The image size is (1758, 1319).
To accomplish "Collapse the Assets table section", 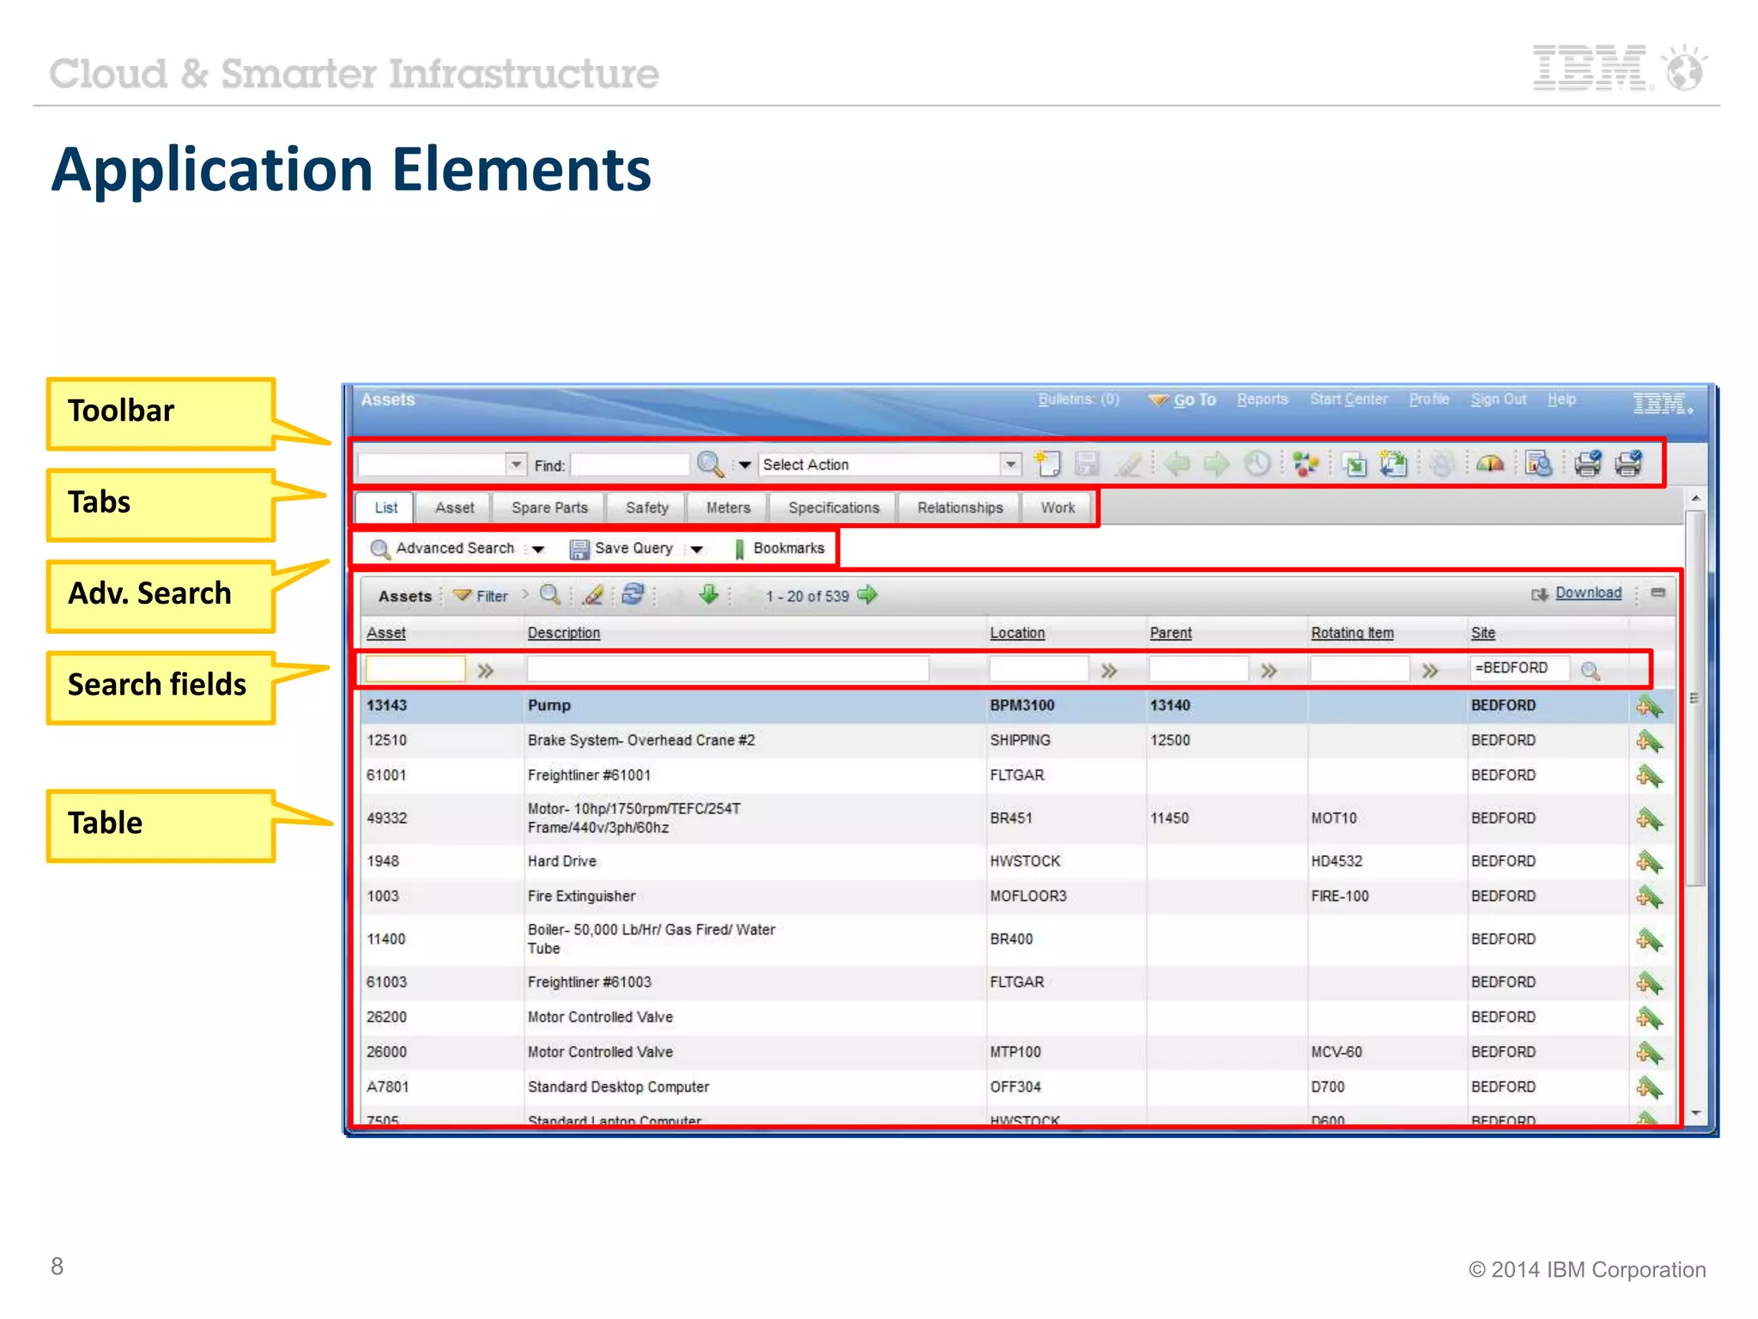I will (1658, 593).
